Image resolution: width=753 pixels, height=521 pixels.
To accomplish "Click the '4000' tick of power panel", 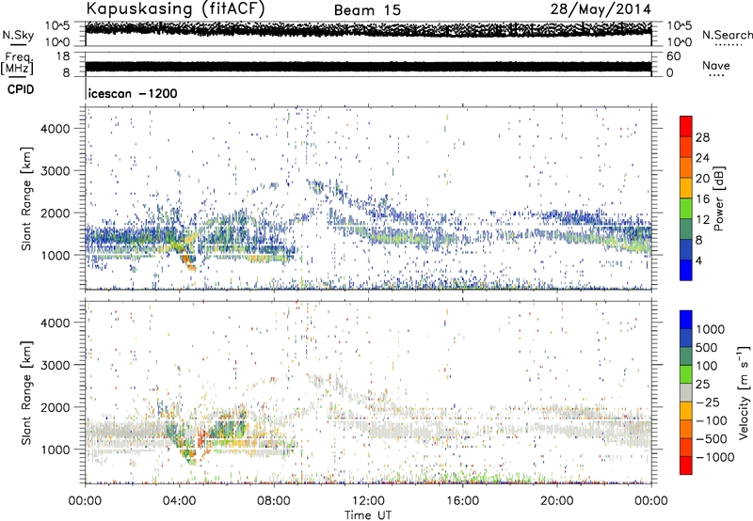I will point(56,129).
